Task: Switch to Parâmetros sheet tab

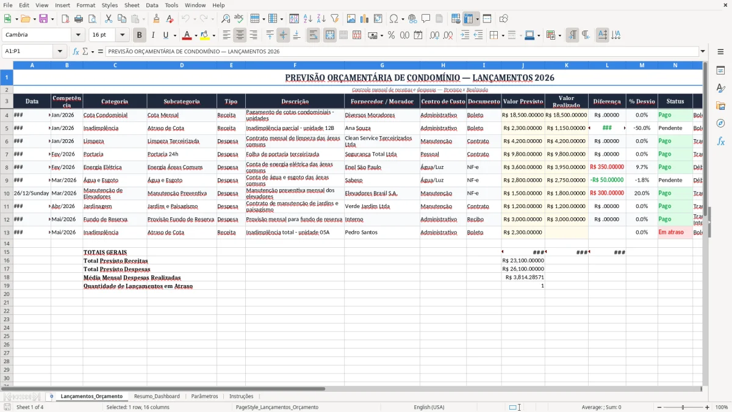Action: 204,396
